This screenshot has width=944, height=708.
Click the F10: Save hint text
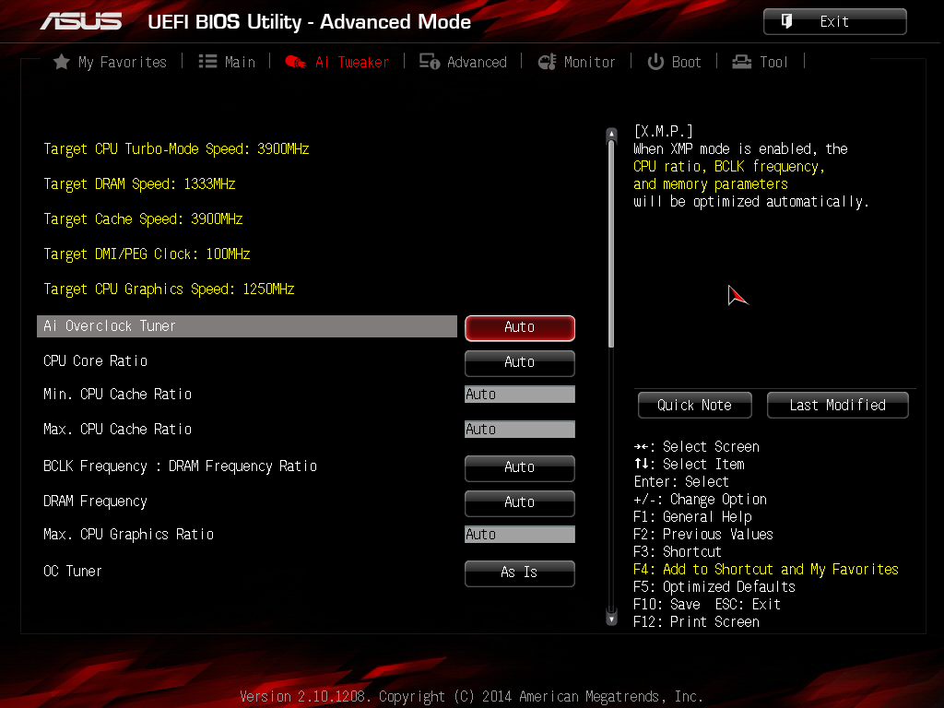point(667,605)
